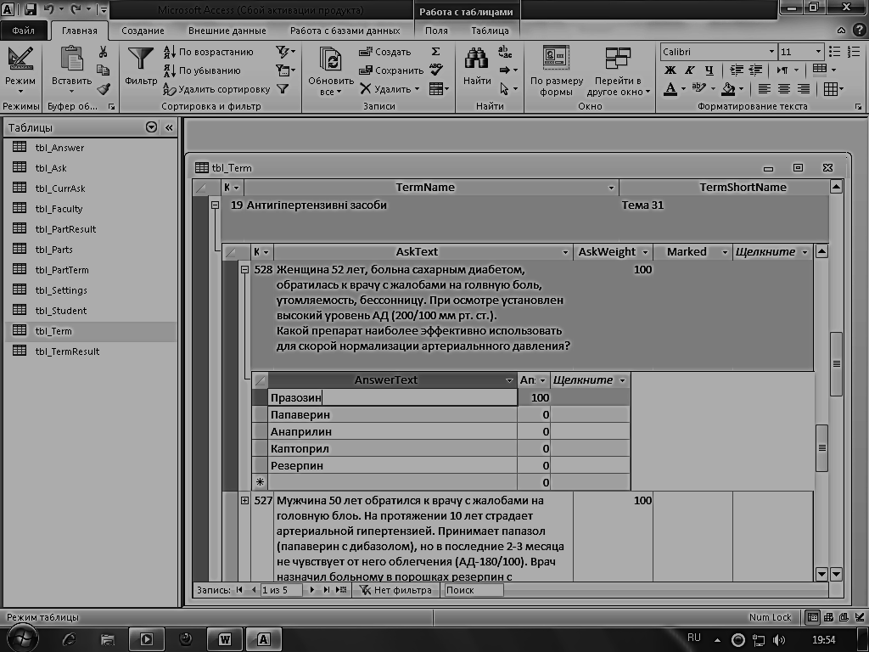Collapse the record 19 subdatasheet

coord(215,205)
